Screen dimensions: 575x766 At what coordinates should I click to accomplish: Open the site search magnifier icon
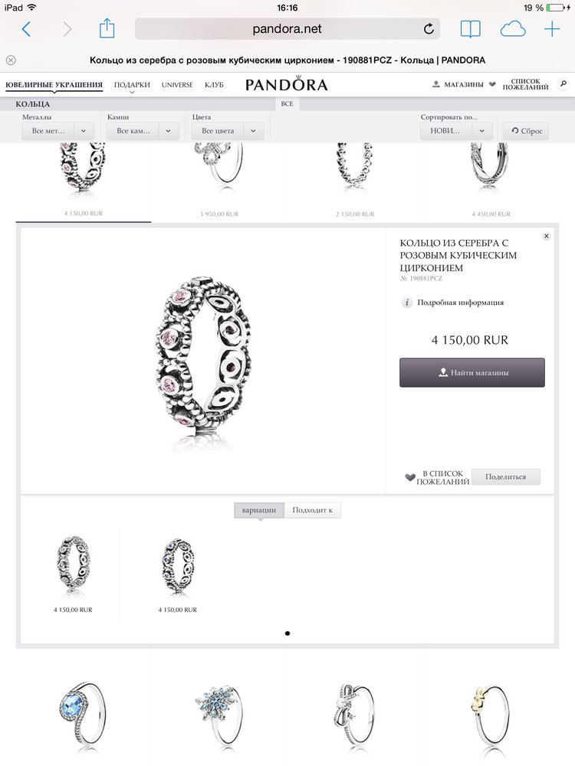(563, 84)
